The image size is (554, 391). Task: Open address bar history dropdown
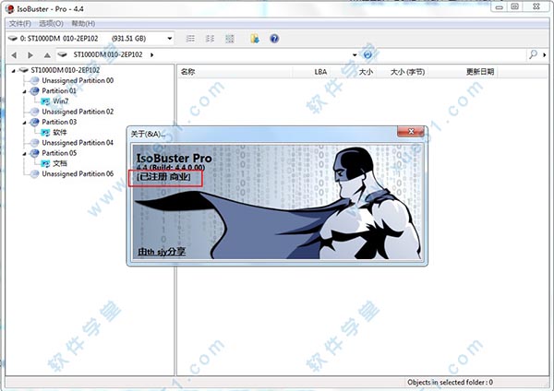(x=355, y=54)
